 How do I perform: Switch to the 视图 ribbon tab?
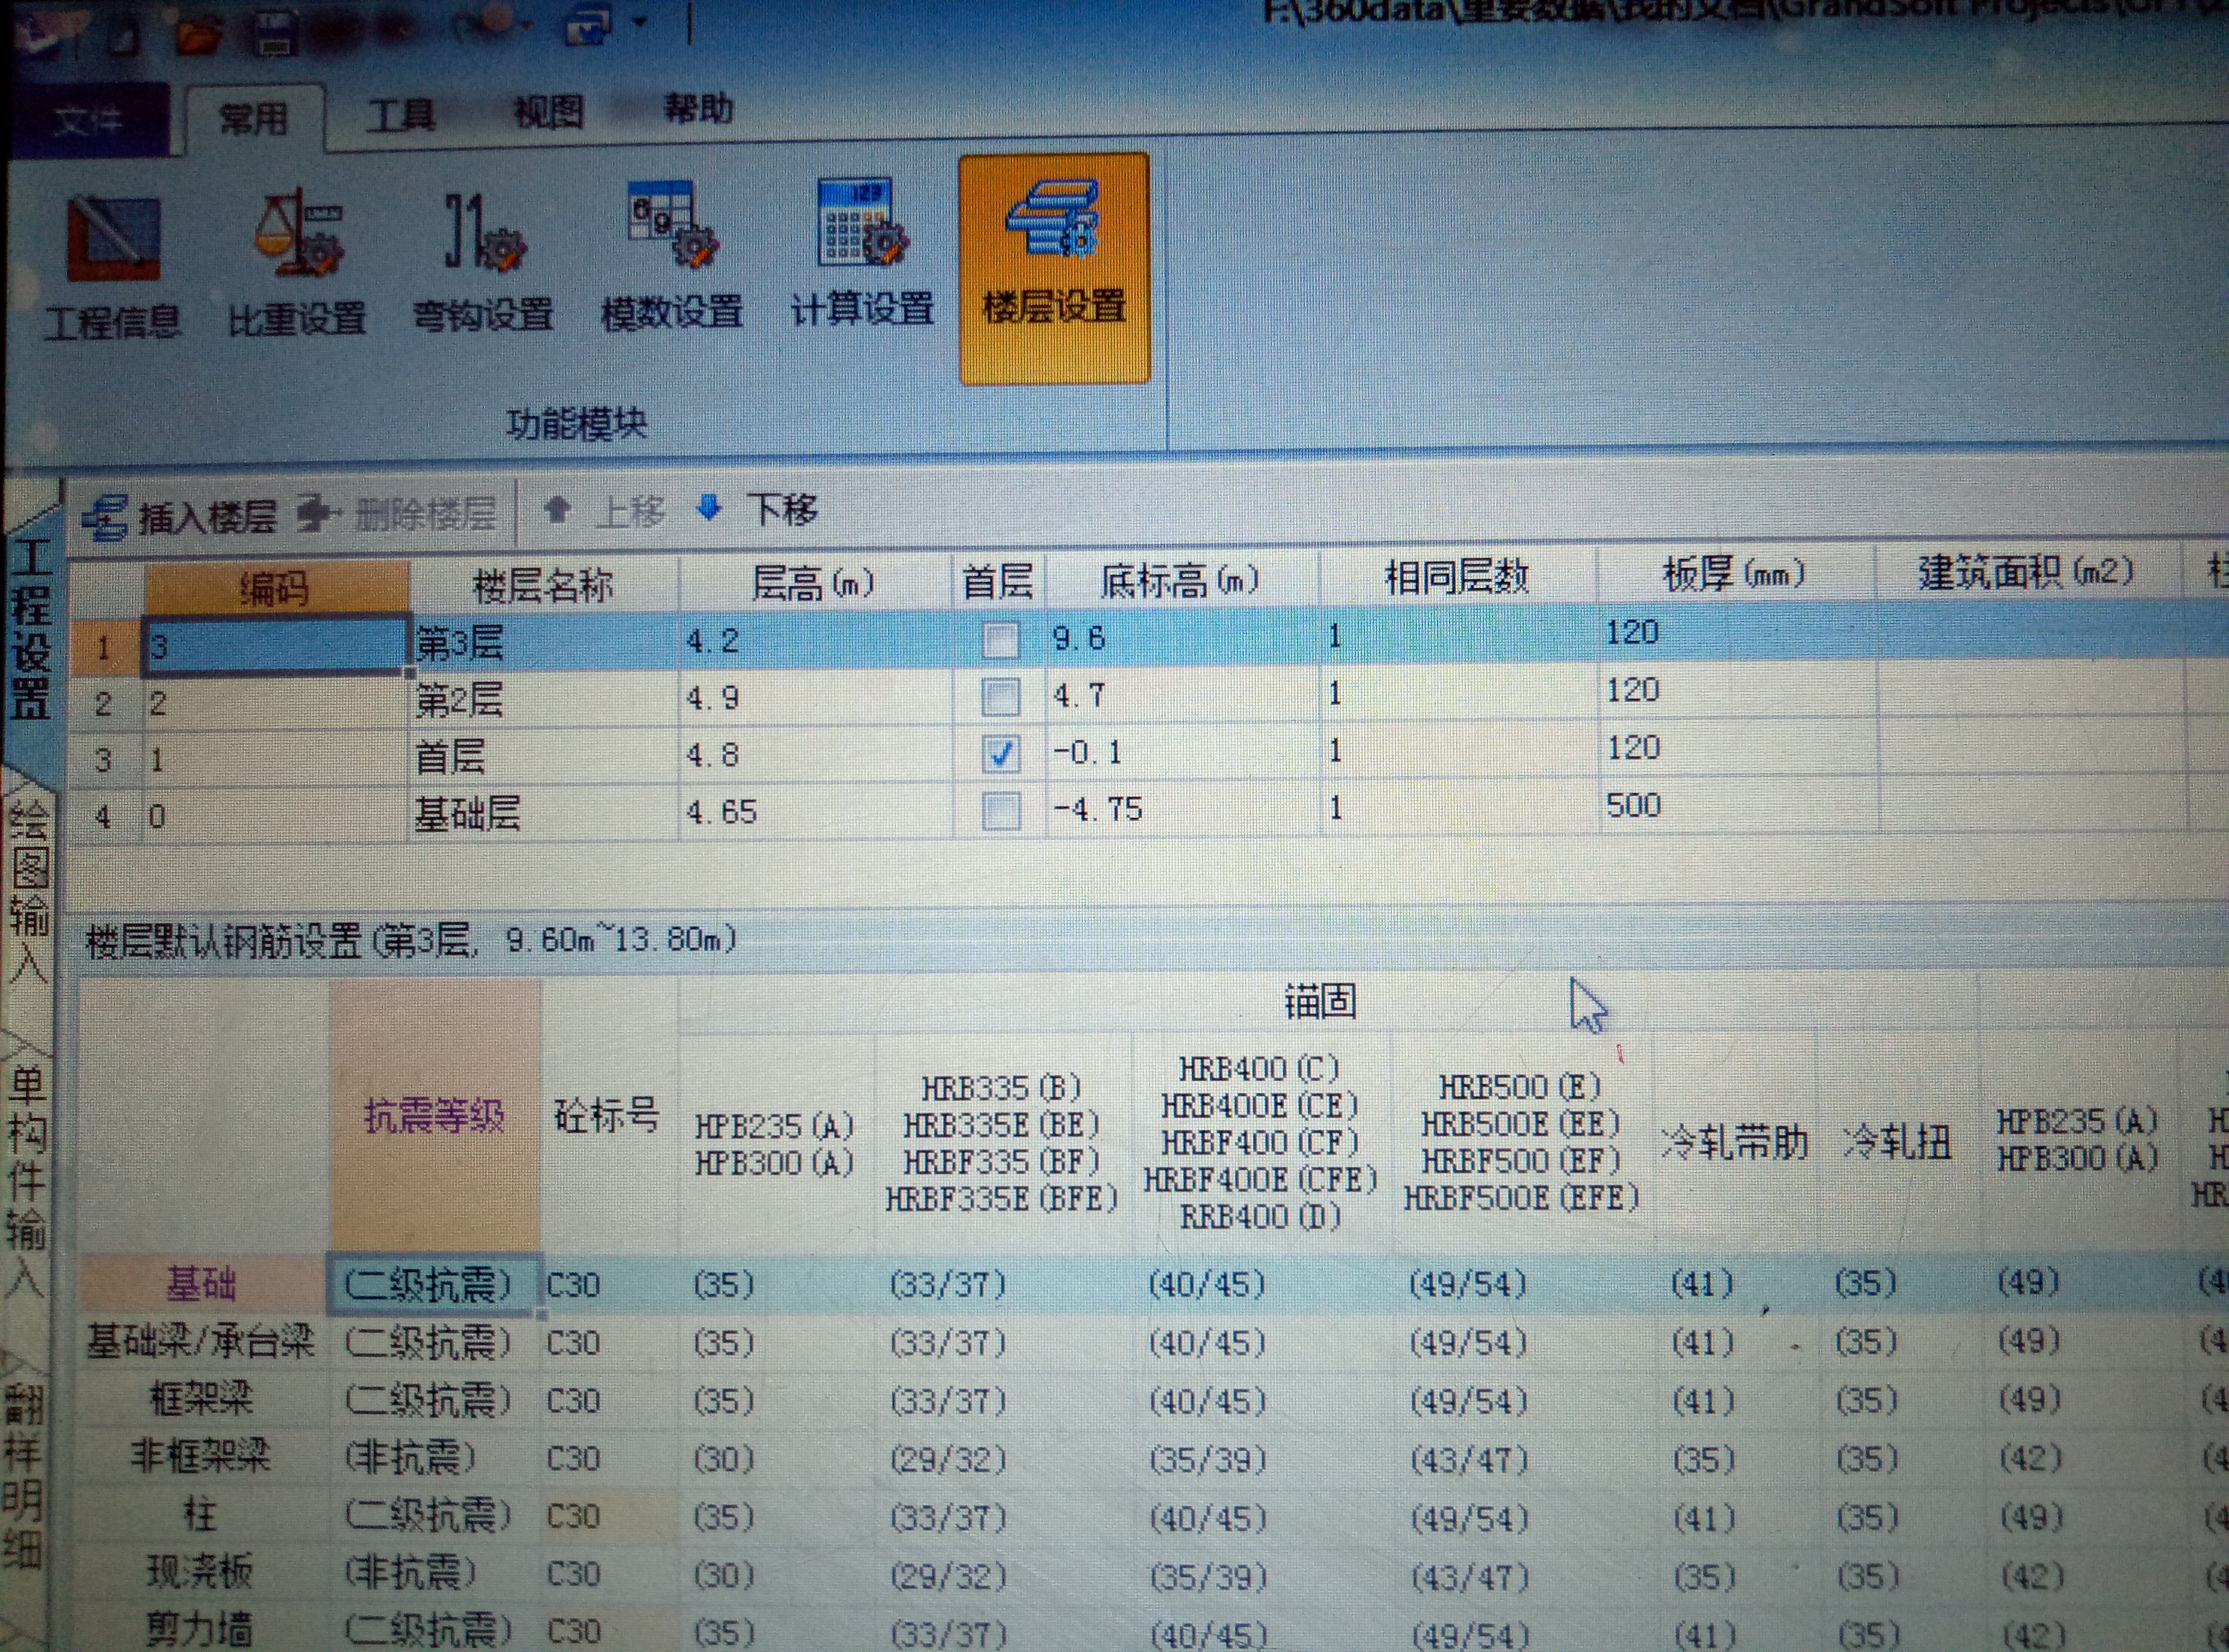coord(548,111)
